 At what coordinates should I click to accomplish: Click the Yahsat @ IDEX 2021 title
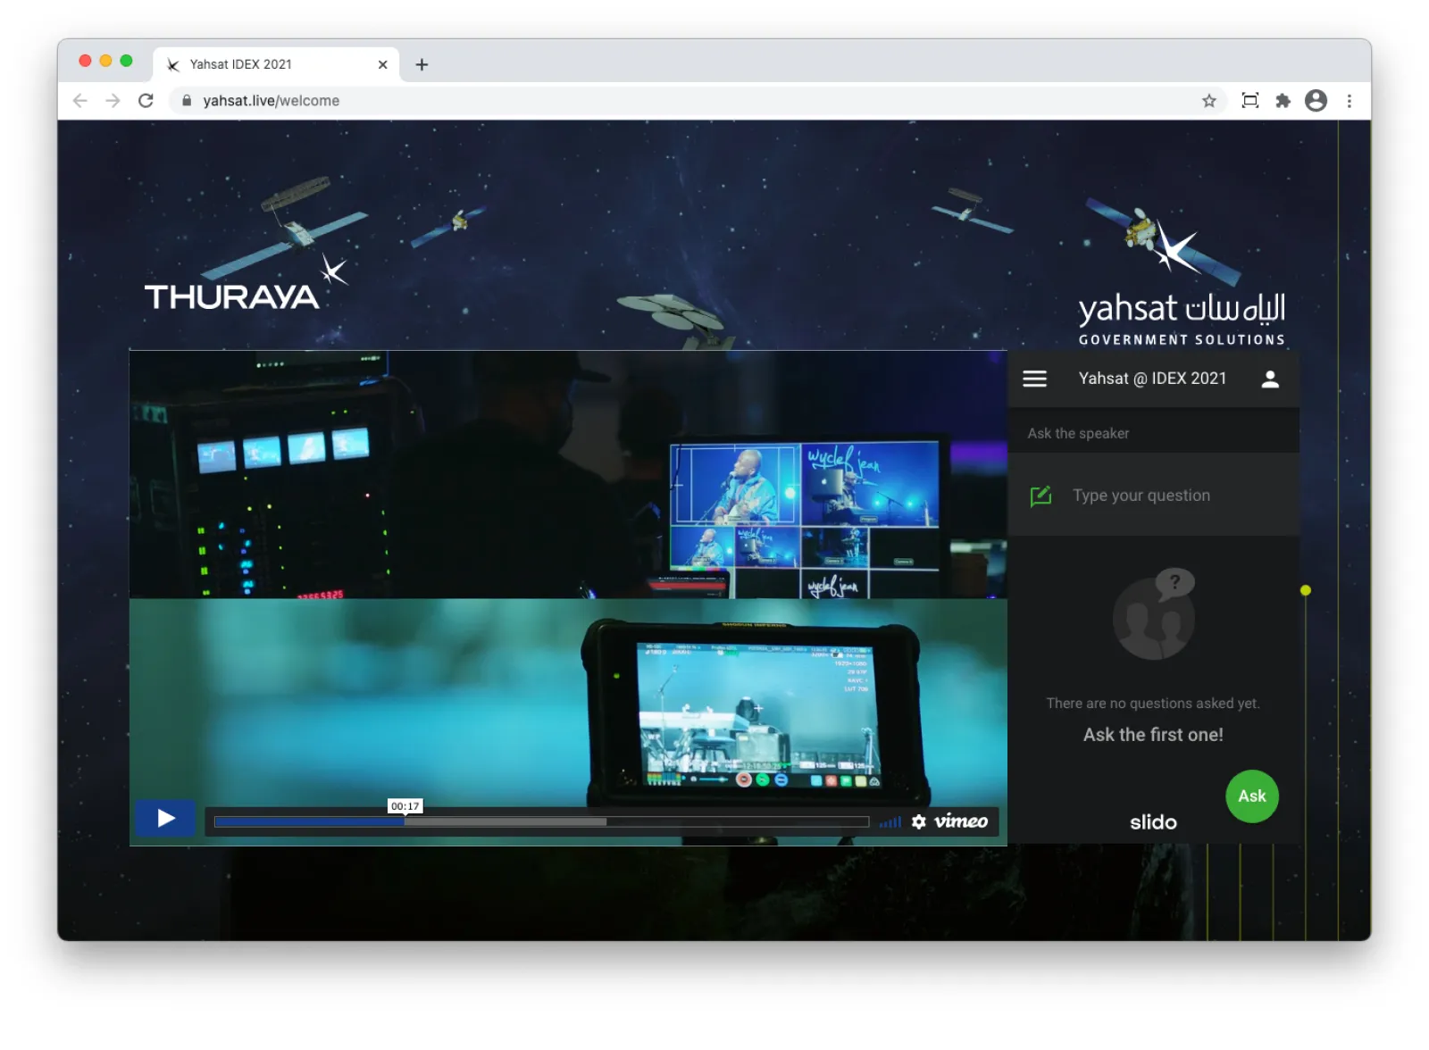1152,379
